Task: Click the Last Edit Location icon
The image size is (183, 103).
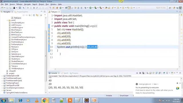Action: pos(128,8)
